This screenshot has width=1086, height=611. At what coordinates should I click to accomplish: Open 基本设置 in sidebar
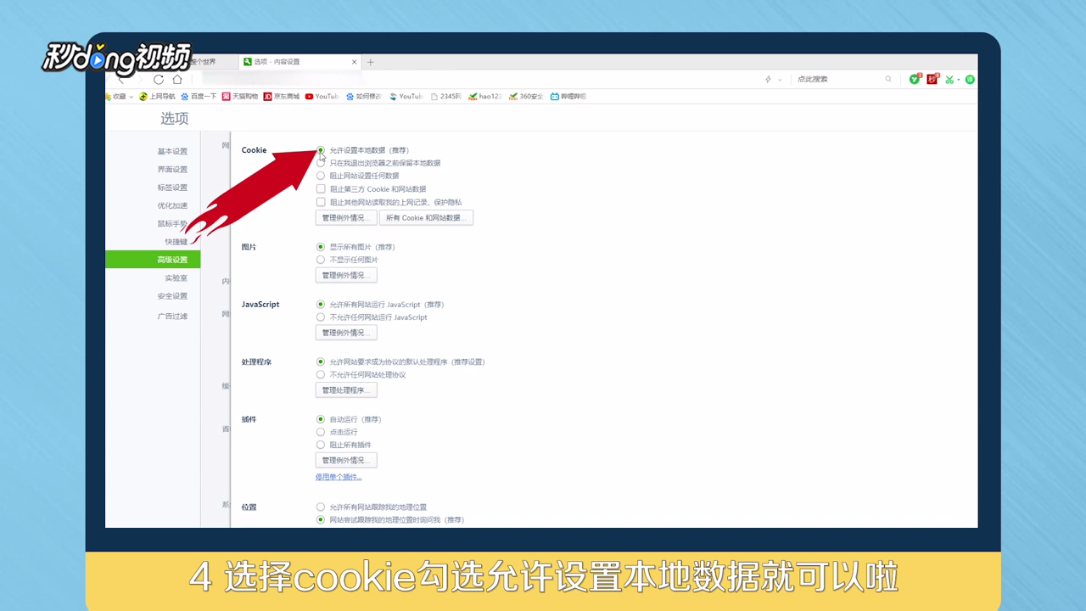point(172,151)
